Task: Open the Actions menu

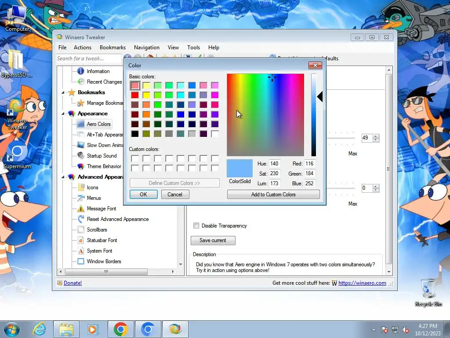Action: (82, 48)
